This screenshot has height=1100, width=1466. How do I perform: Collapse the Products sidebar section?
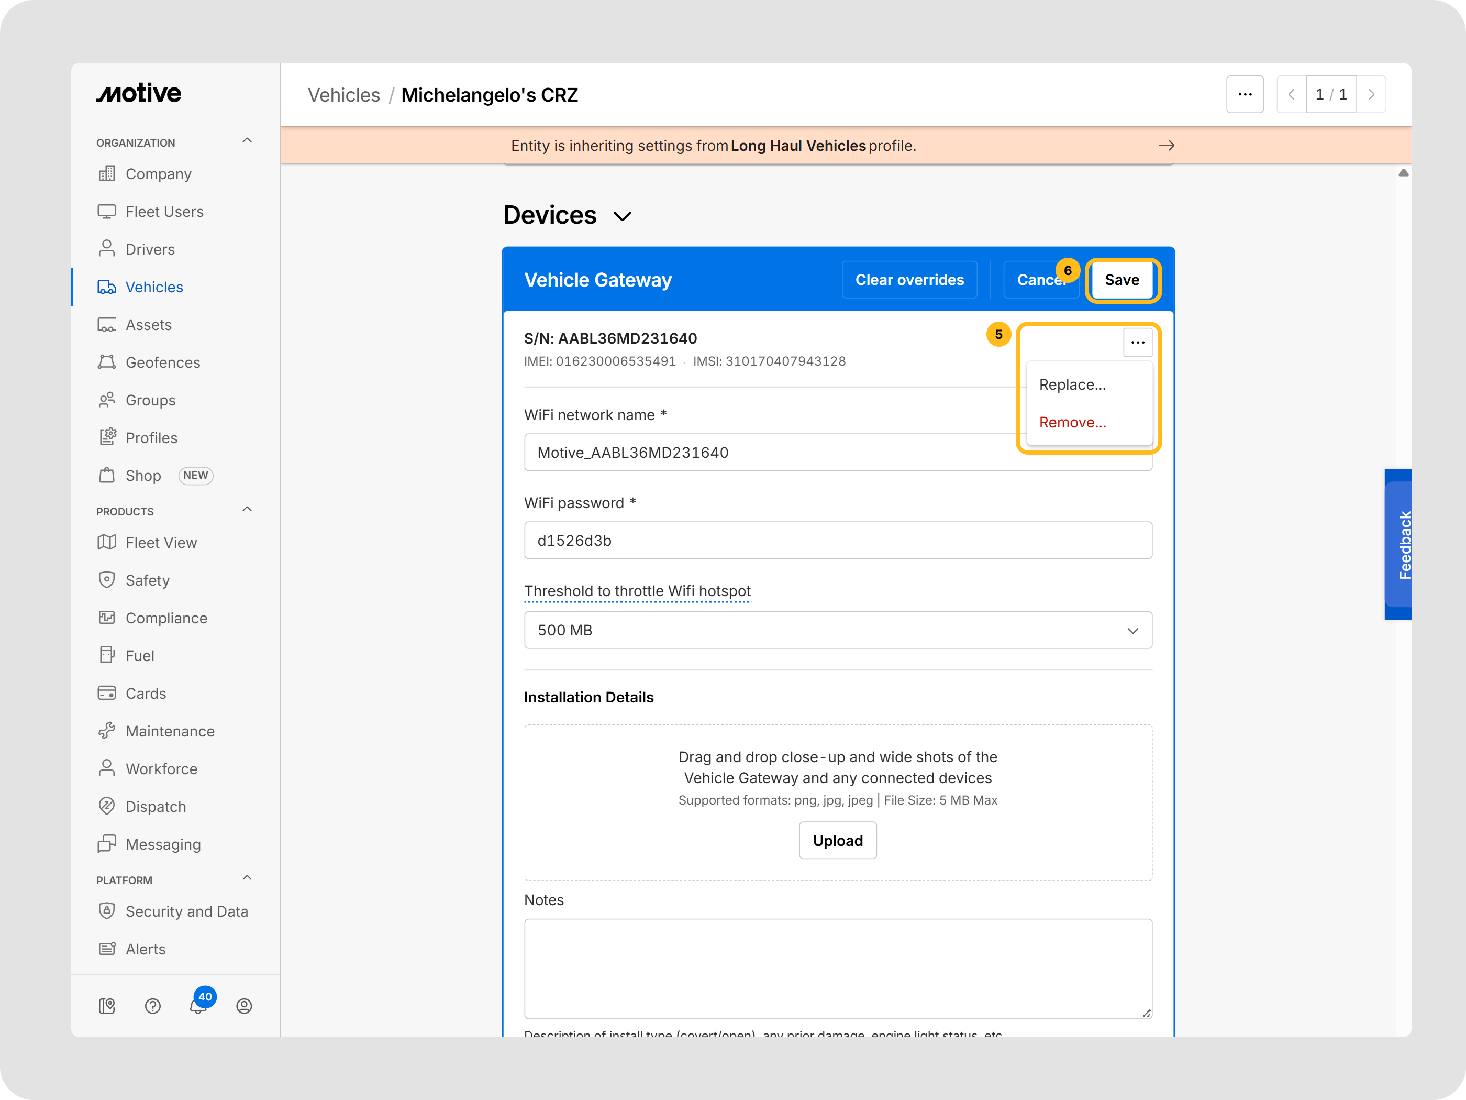(247, 510)
